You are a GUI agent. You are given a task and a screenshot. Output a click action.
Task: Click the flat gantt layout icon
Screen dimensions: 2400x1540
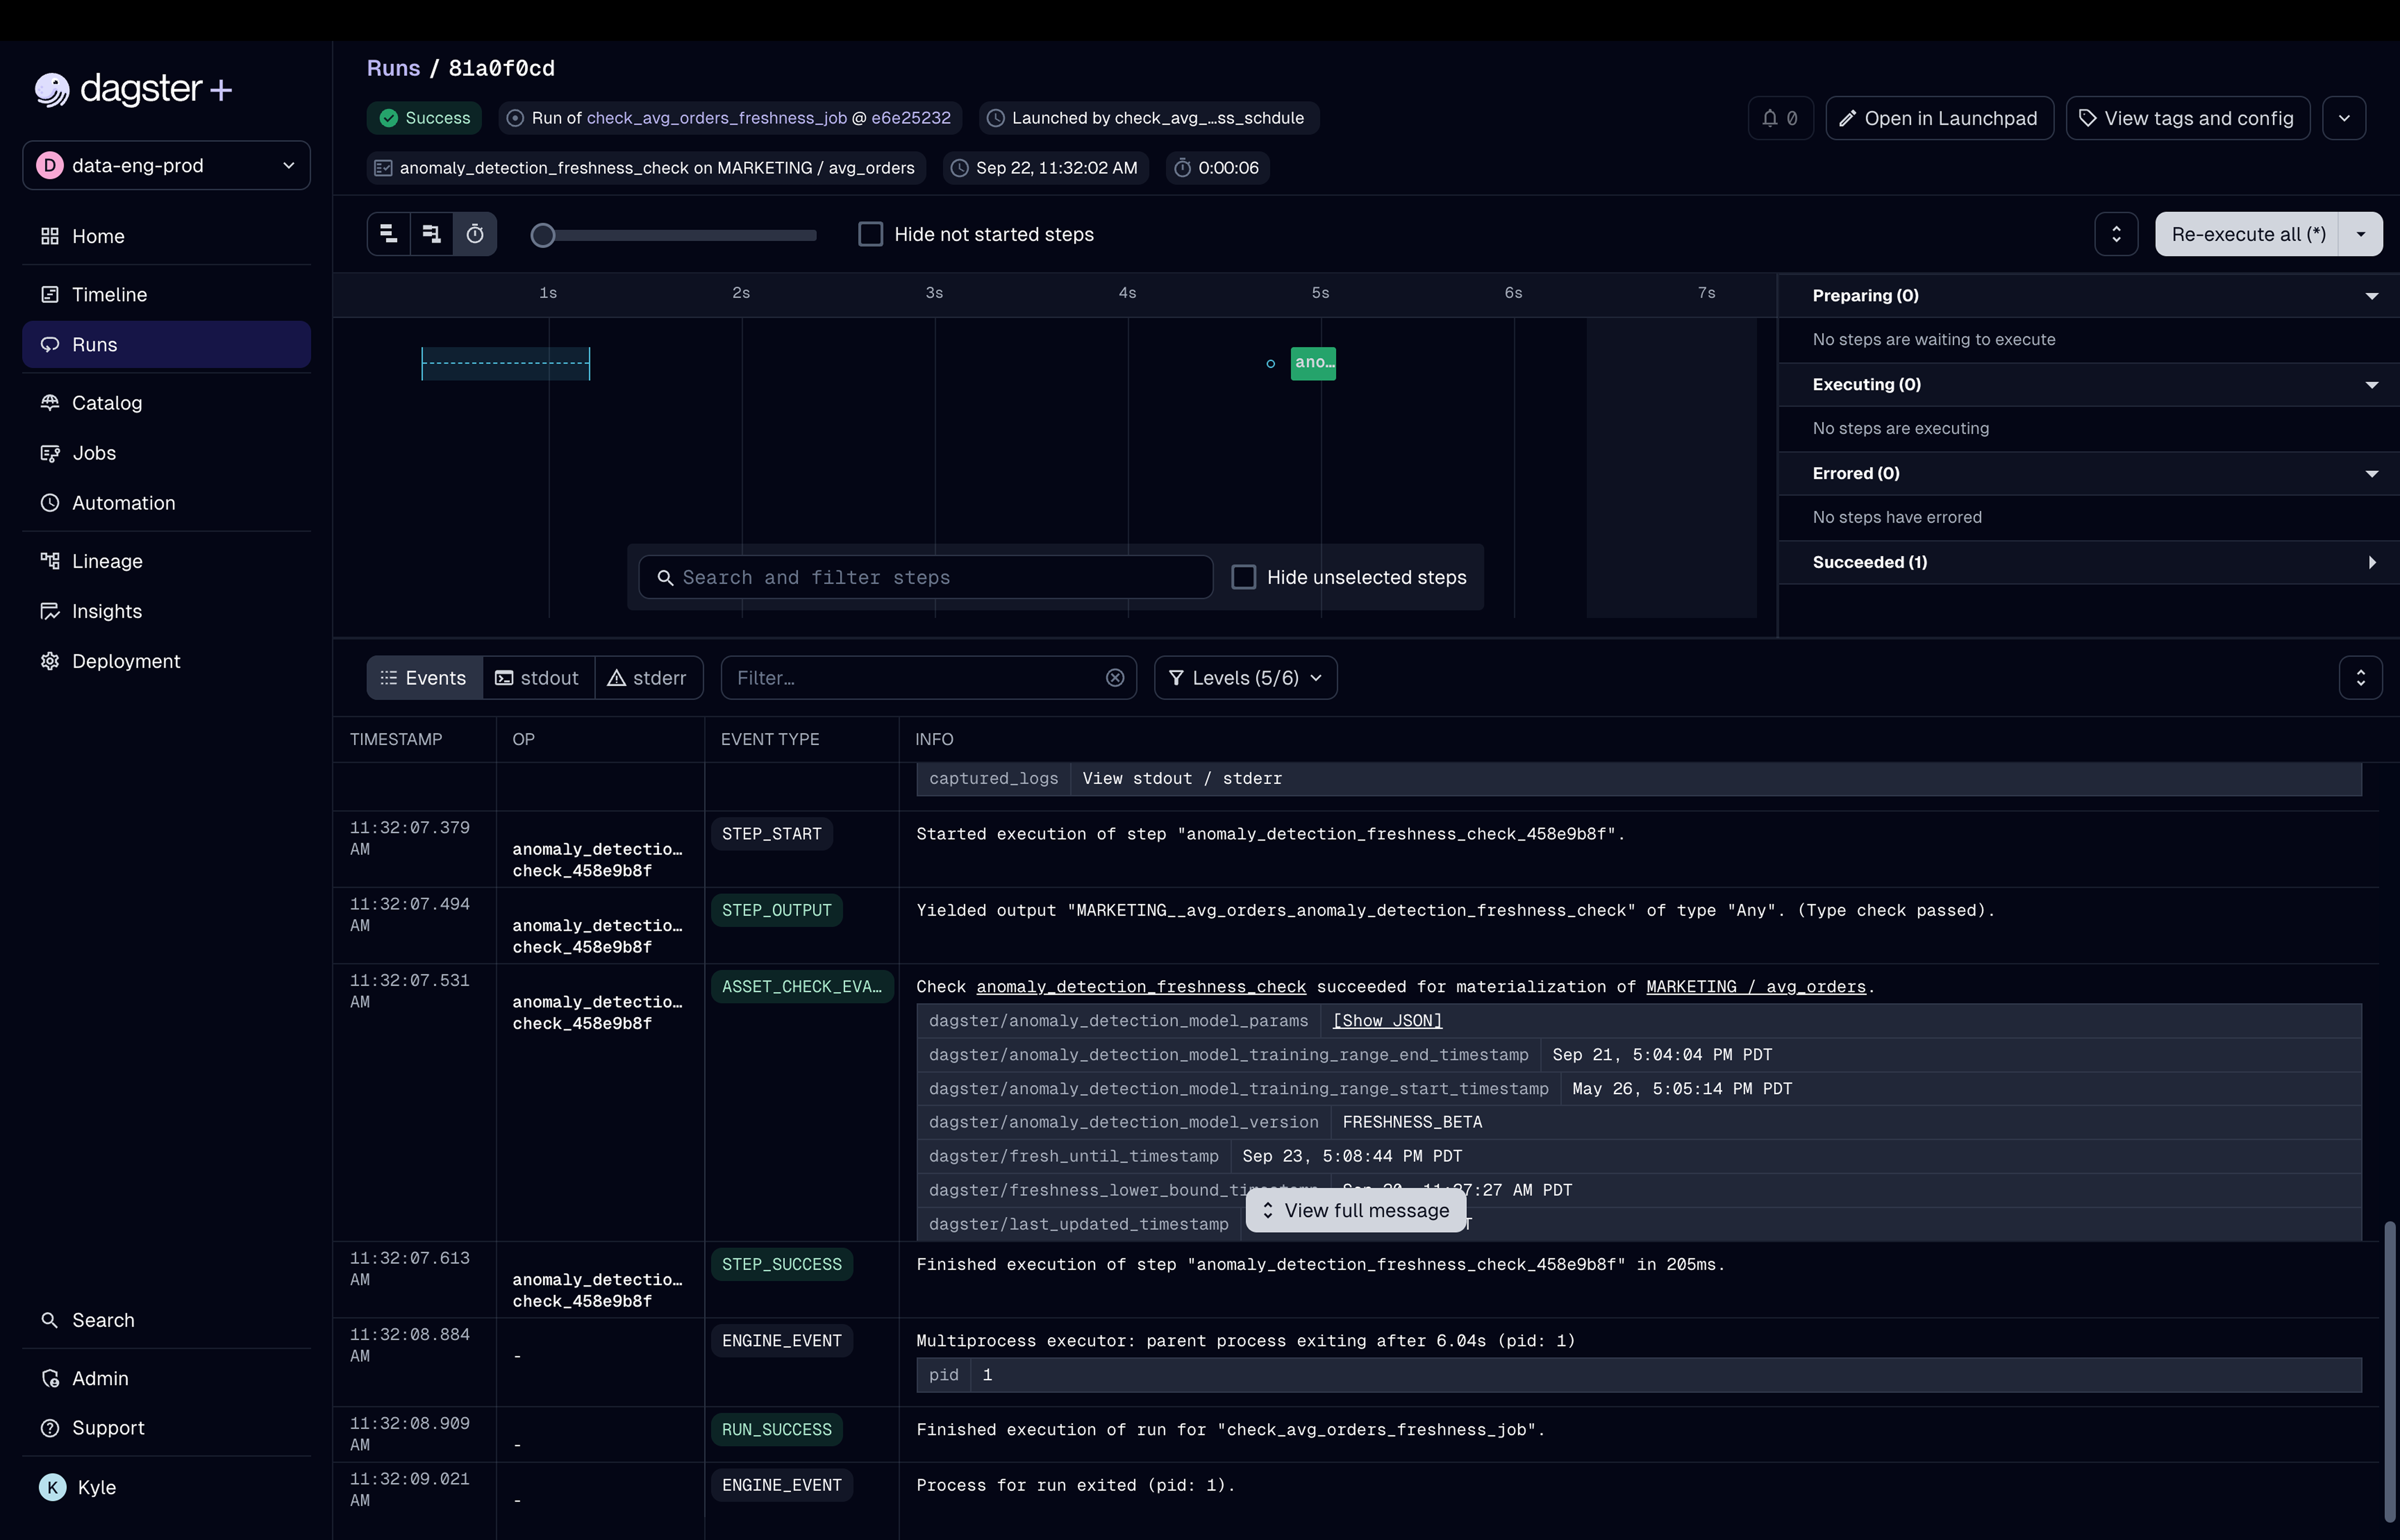coord(389,234)
